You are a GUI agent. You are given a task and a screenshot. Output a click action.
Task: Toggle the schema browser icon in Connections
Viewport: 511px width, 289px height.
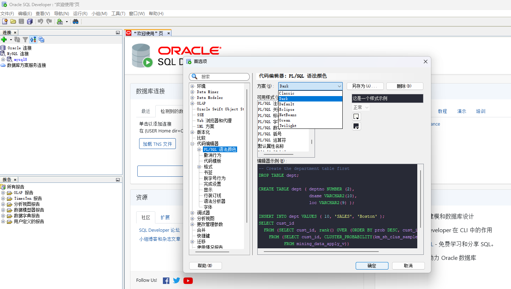[x=33, y=40]
